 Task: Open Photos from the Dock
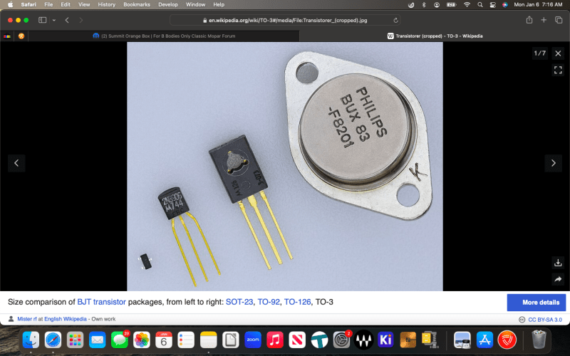141,340
